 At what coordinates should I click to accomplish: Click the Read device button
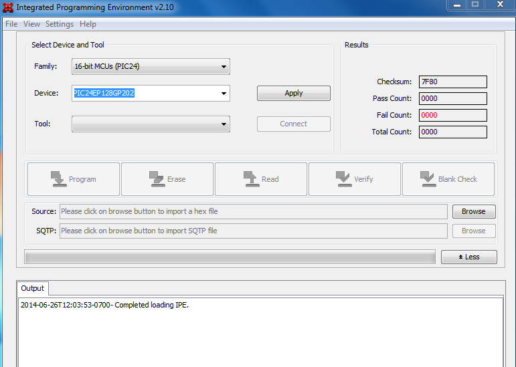pyautogui.click(x=260, y=179)
